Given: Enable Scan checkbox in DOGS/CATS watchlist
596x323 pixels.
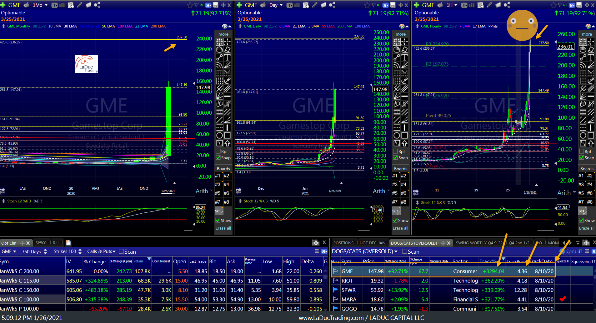Looking at the screenshot, I should [x=405, y=251].
